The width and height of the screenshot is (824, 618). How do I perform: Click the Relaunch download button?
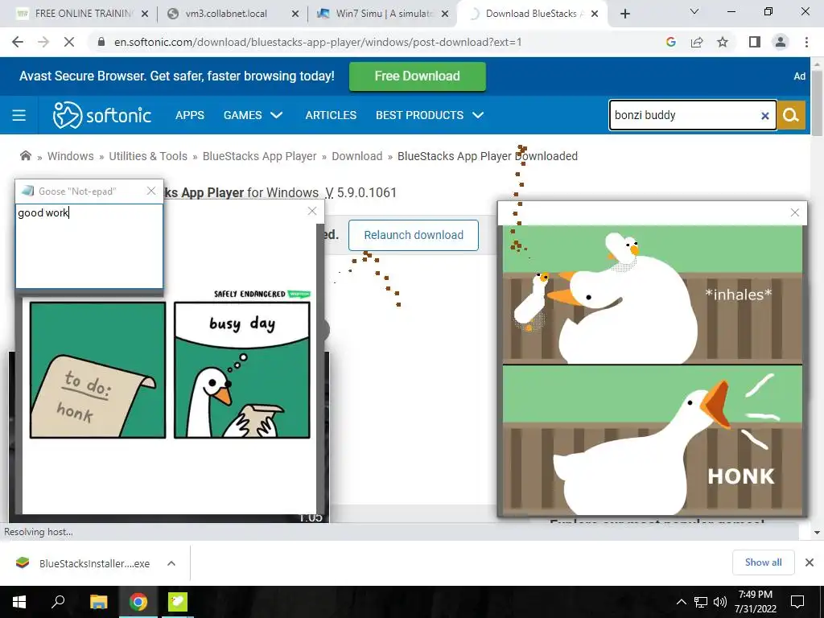click(414, 235)
